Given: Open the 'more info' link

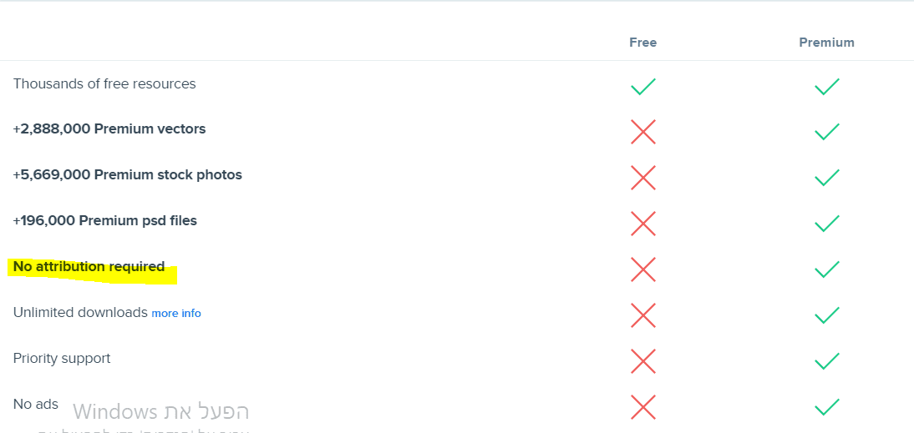Looking at the screenshot, I should pos(176,314).
